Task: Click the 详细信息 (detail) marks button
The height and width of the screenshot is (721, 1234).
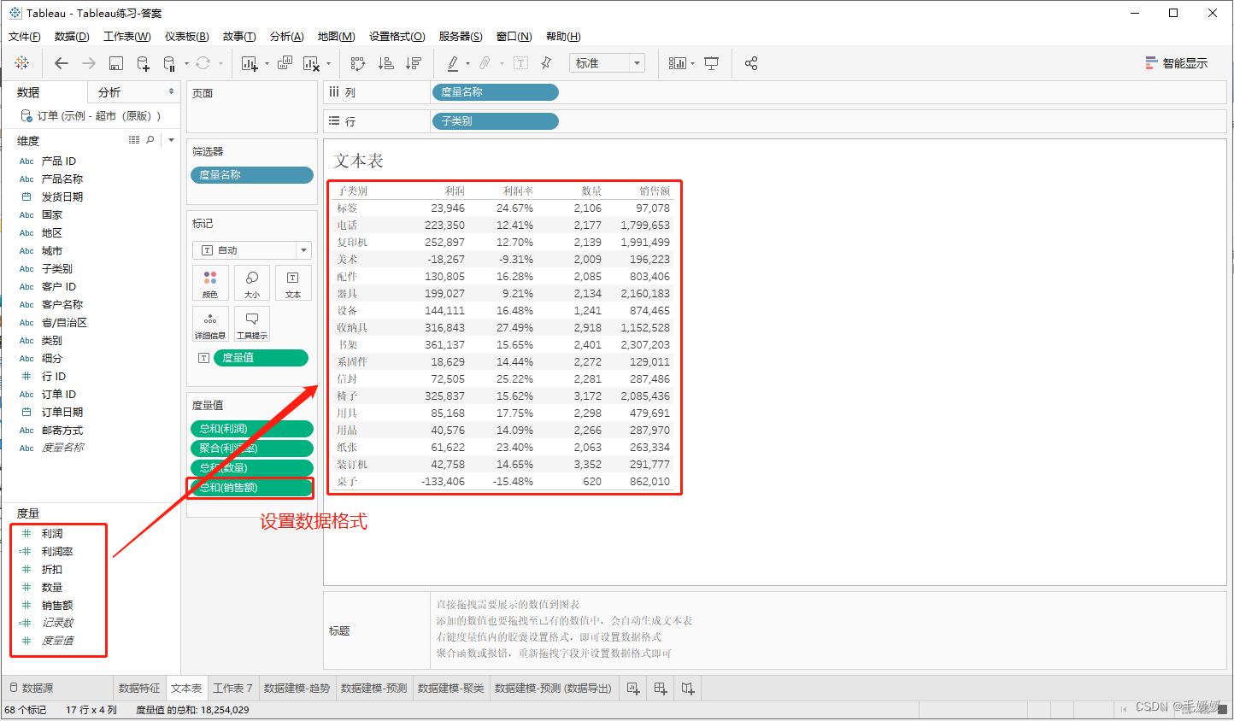Action: click(210, 324)
